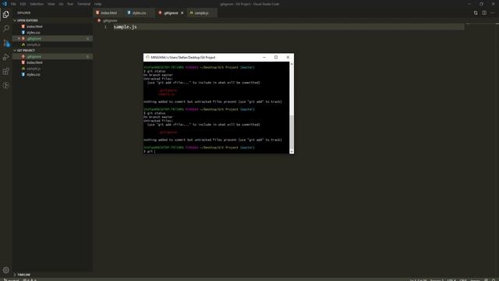Click the Git Bash scroll up arrow
Screen dimensions: 499x281
pyautogui.click(x=292, y=64)
